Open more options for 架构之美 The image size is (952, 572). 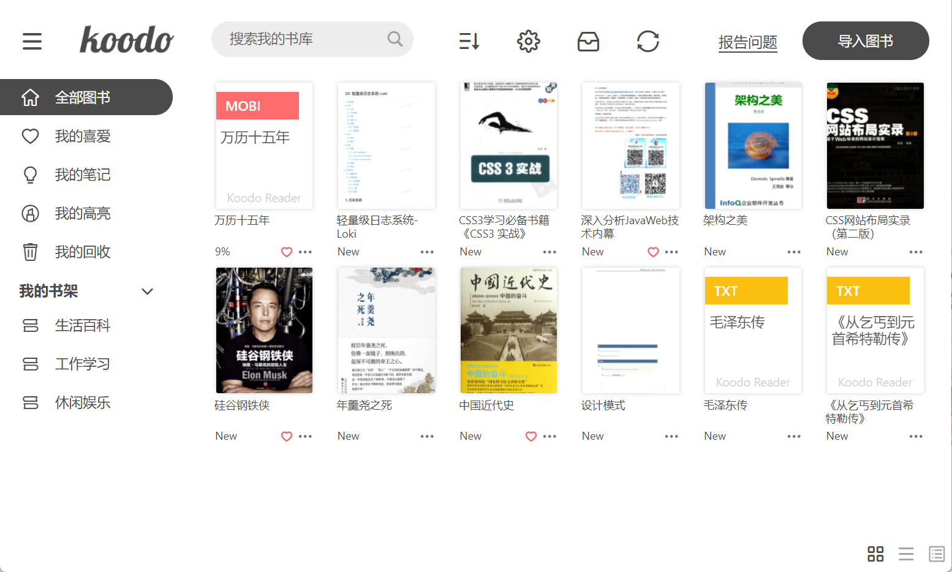tap(794, 252)
